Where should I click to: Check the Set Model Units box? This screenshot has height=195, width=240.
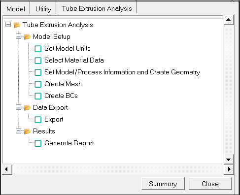[38, 49]
